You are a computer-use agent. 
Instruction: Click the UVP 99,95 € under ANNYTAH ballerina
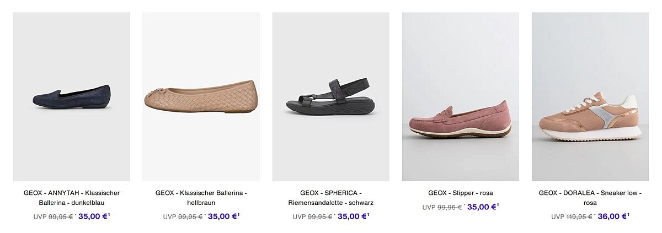(x=61, y=217)
